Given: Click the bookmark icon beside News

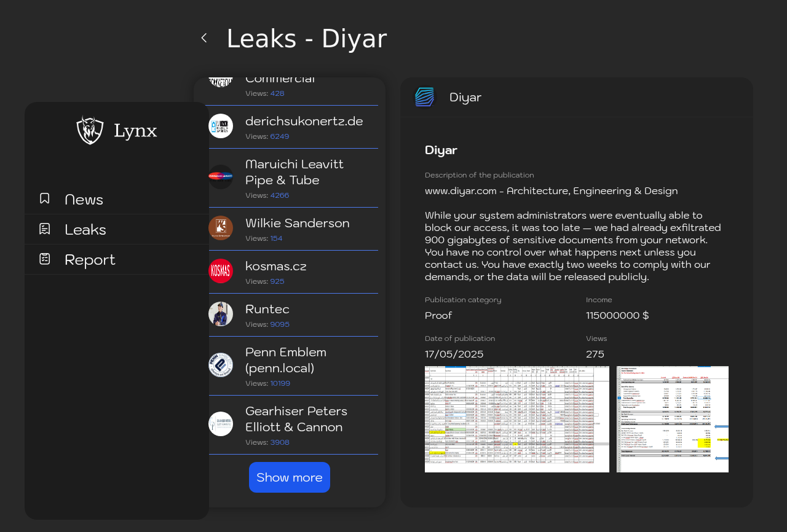Looking at the screenshot, I should tap(44, 198).
